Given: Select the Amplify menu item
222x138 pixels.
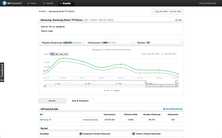Looking at the screenshot, I should pos(66,3).
